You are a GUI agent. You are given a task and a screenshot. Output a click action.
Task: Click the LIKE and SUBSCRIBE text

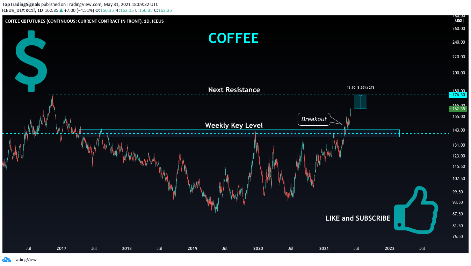point(358,218)
